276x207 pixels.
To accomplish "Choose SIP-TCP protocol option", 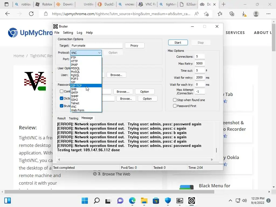I will (x=86, y=86).
